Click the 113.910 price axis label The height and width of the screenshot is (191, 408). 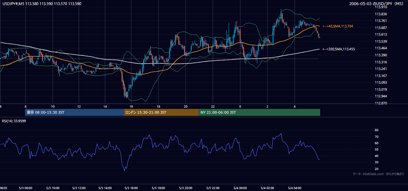(381, 7)
